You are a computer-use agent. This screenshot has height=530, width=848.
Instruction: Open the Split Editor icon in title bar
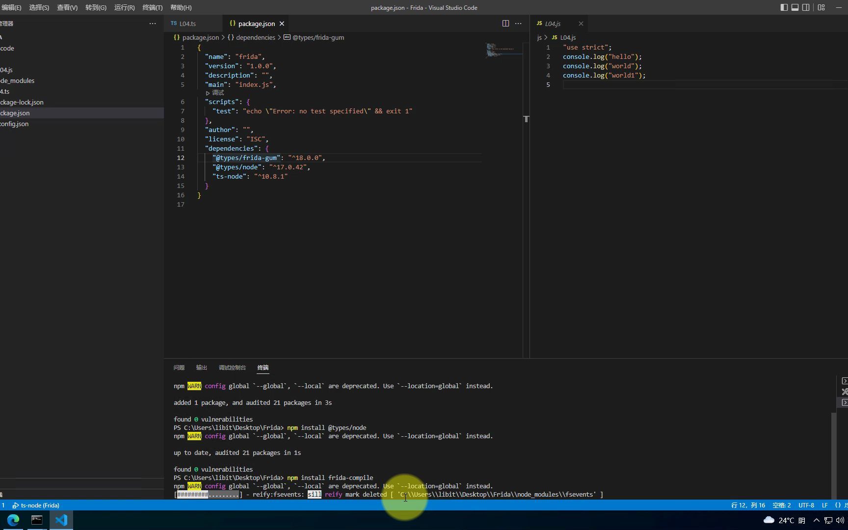tap(505, 23)
